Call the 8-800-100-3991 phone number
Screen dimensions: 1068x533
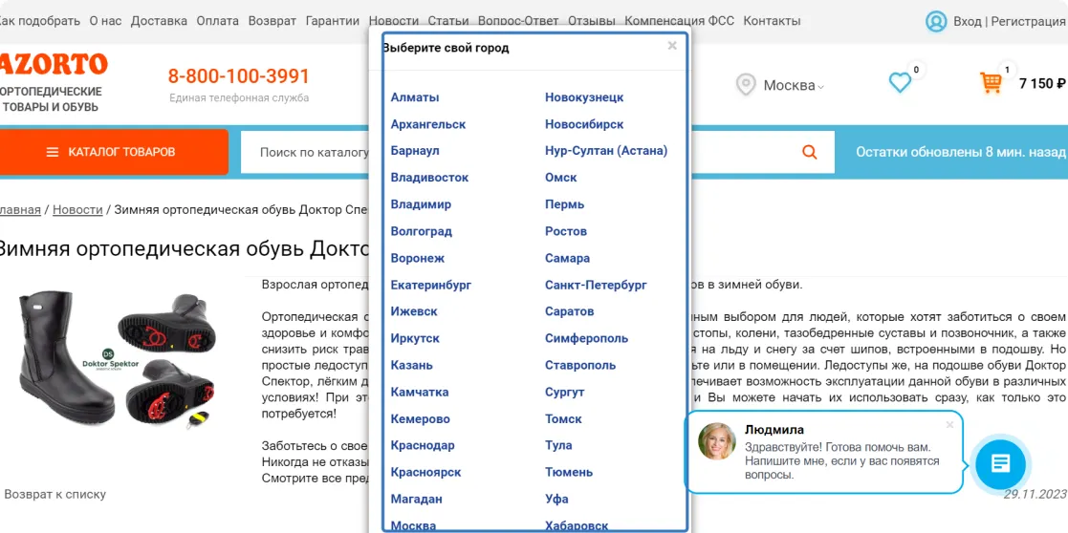point(239,76)
